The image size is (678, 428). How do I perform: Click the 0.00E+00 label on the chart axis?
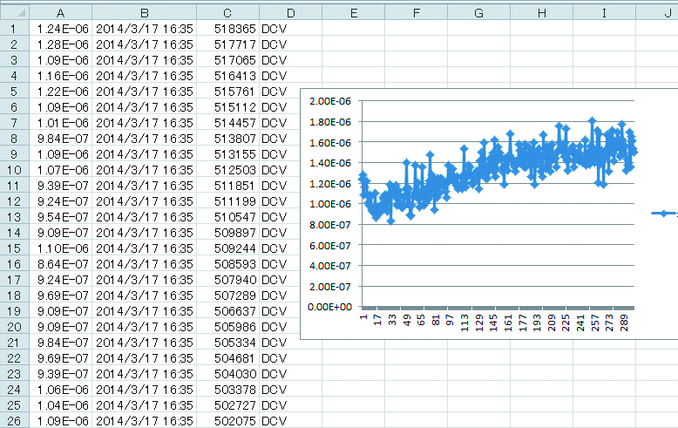coord(330,307)
